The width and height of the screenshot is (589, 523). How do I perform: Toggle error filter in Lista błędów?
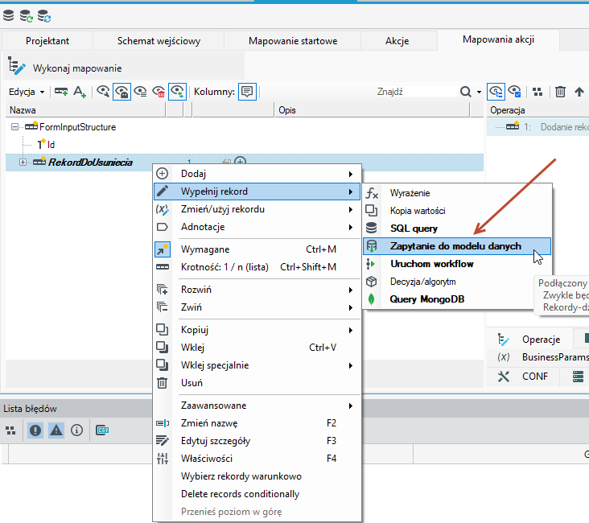click(35, 430)
